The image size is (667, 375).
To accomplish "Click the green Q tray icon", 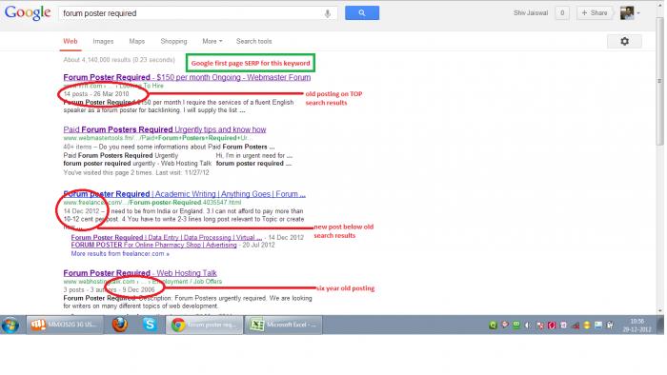I will [493, 326].
